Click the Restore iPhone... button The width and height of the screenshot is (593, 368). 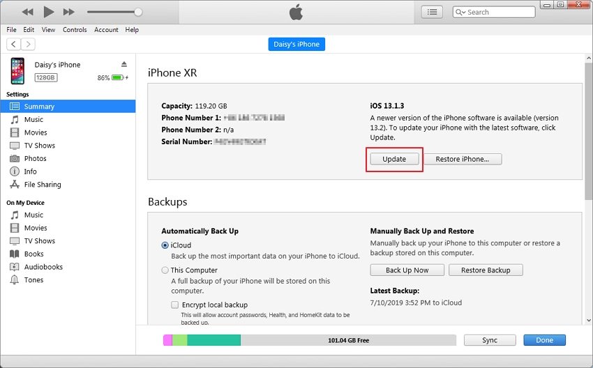pyautogui.click(x=462, y=159)
